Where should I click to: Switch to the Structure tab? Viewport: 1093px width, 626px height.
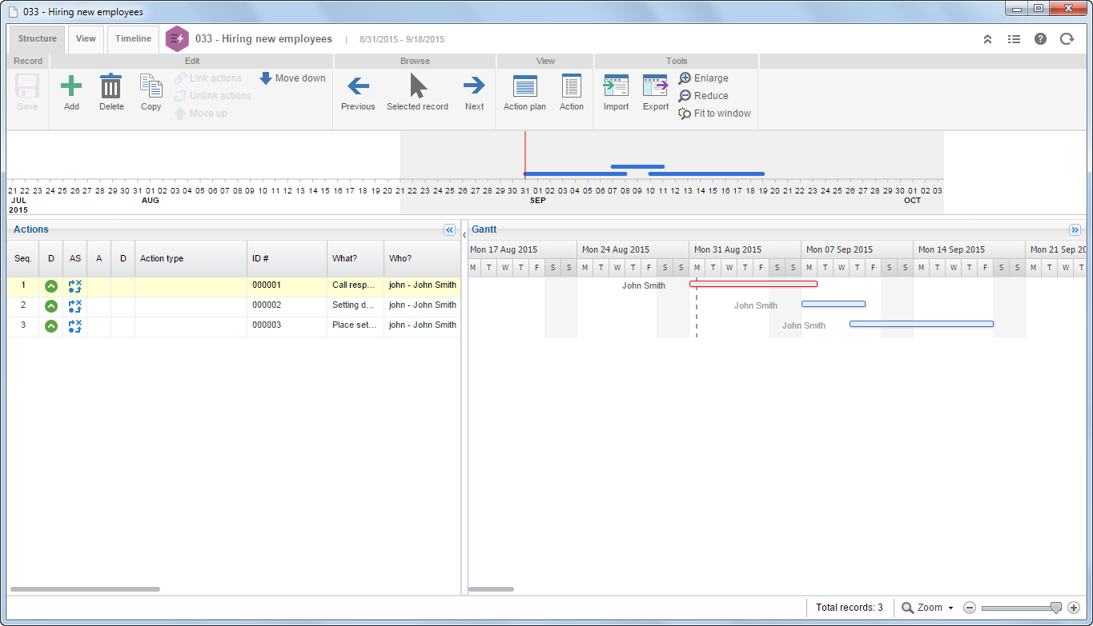(38, 38)
